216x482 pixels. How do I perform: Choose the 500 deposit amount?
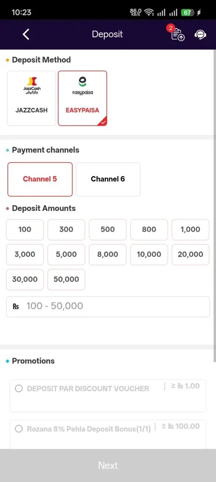pyautogui.click(x=108, y=230)
